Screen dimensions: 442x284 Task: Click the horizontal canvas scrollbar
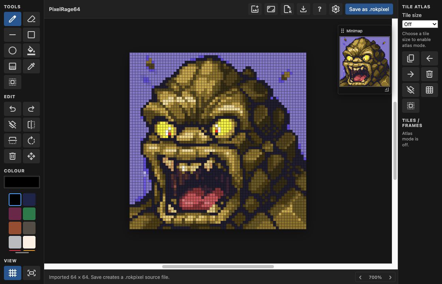tap(218, 267)
